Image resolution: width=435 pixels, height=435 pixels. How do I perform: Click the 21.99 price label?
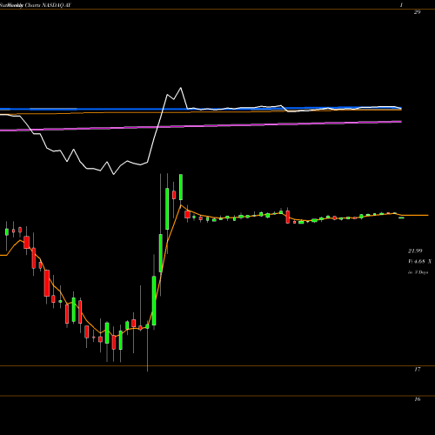pos(415,251)
